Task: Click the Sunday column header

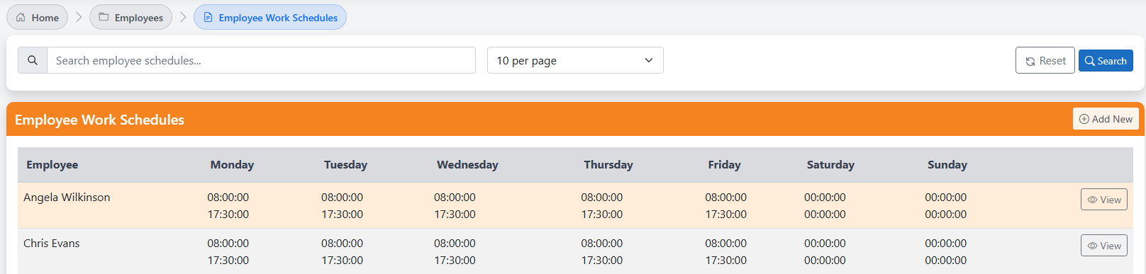Action: point(947,164)
